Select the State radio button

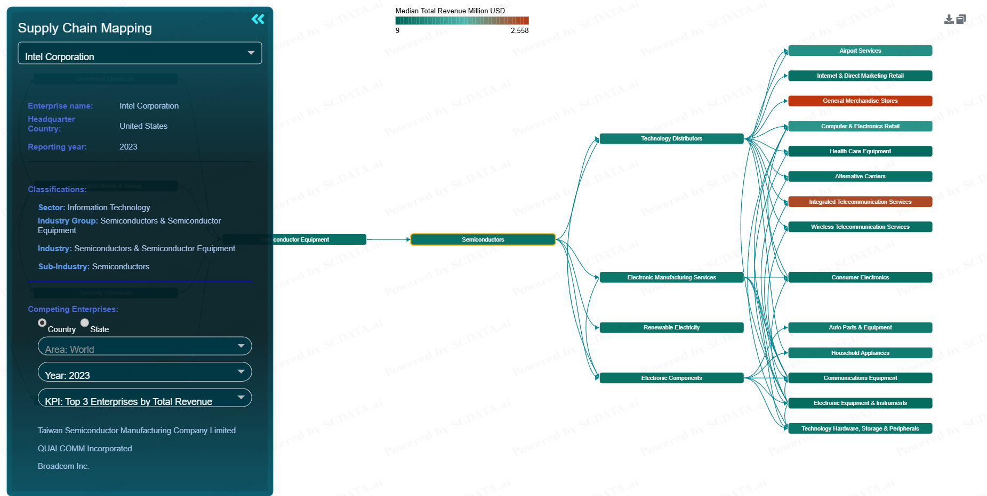click(x=84, y=323)
